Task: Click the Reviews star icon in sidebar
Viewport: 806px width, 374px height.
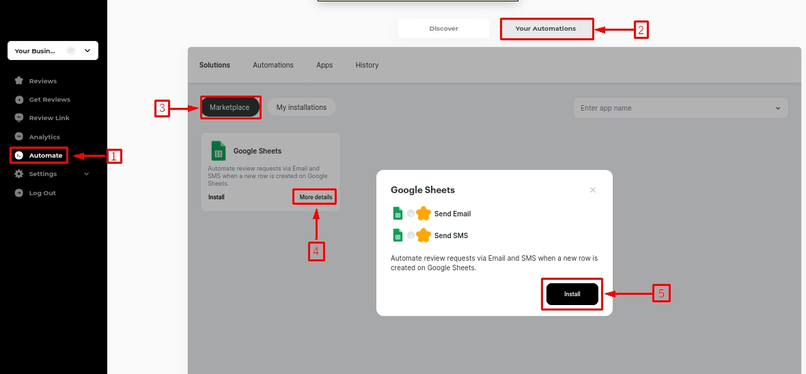Action: (x=19, y=81)
